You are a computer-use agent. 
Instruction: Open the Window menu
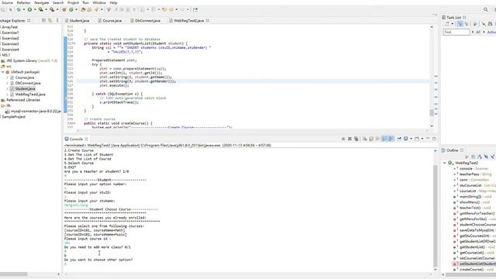(x=99, y=2)
